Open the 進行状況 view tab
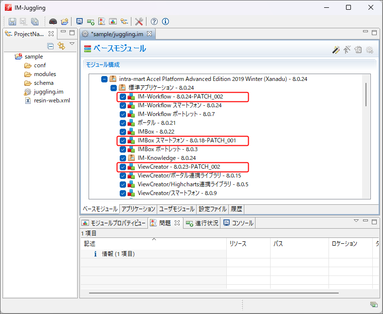Image resolution: width=383 pixels, height=314 pixels. click(202, 223)
